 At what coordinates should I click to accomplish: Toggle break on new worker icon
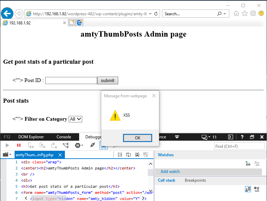click(66, 145)
